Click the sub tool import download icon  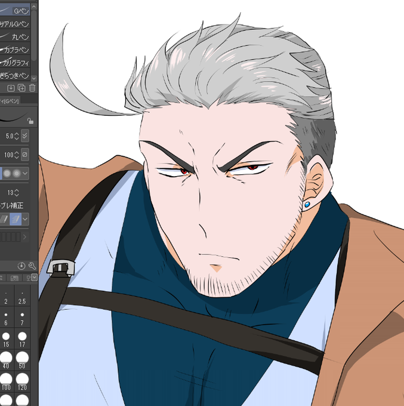11,88
